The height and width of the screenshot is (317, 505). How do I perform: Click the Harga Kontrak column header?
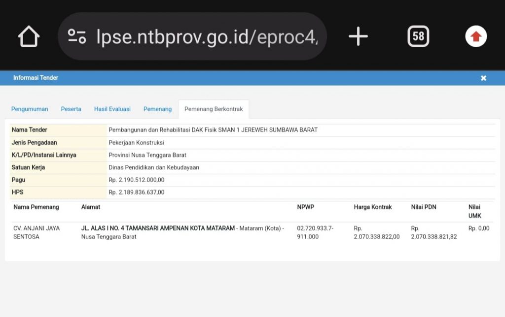tap(373, 207)
